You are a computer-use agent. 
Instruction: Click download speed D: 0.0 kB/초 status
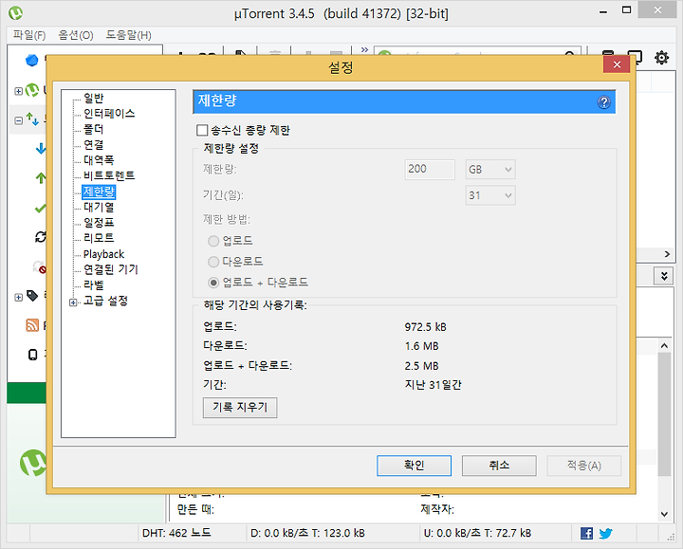[307, 533]
